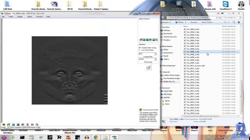
Task: Click the file icon of Tex_0011_0_armor.dds
Action: point(185,66)
